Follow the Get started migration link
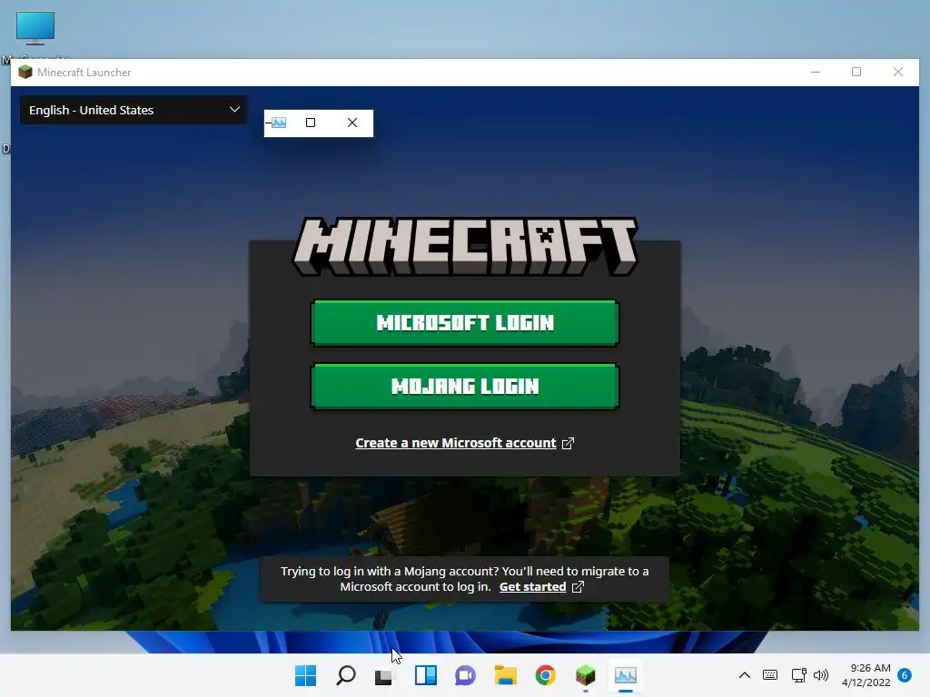 pos(532,587)
